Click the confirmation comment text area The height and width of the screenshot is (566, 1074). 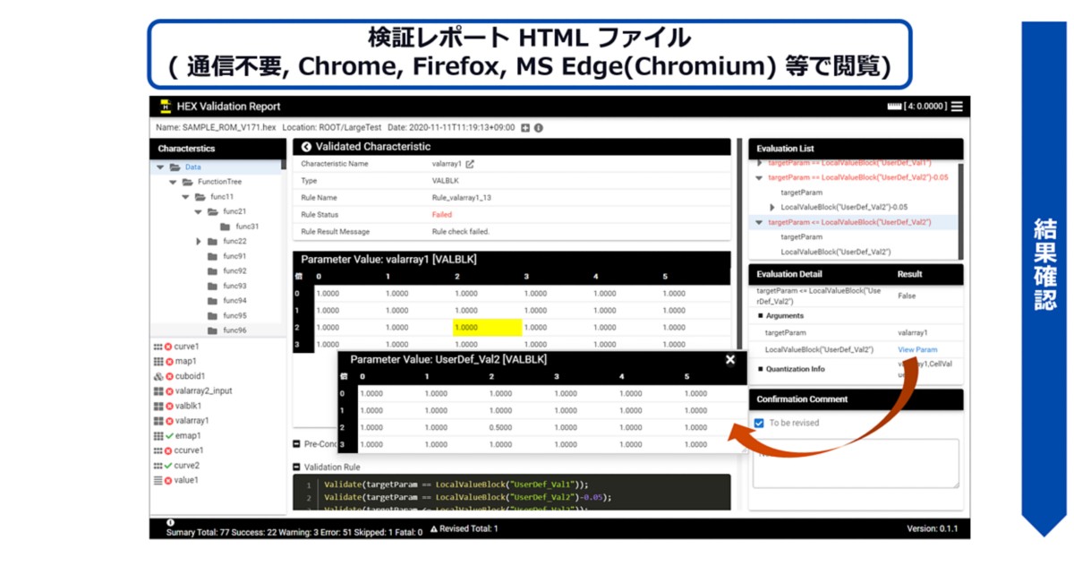click(x=855, y=464)
